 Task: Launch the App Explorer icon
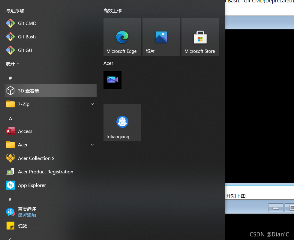(10, 185)
